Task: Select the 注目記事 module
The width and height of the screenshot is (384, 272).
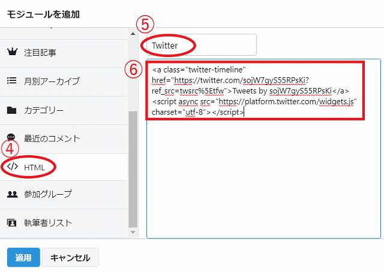Action: click(64, 53)
